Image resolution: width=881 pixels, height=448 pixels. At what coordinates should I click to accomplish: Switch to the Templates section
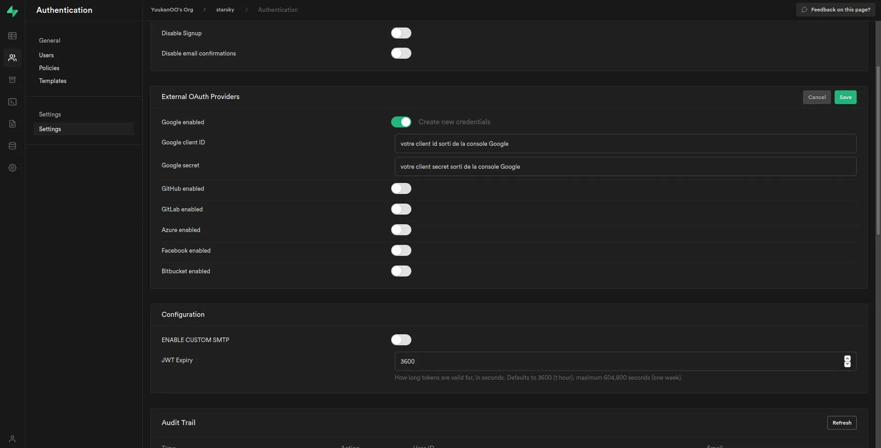[52, 81]
